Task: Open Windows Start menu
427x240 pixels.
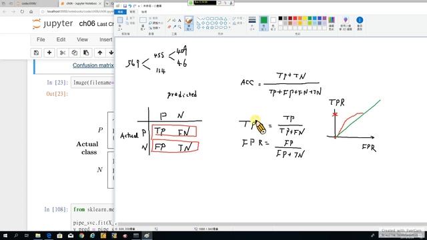Action: pos(5,235)
